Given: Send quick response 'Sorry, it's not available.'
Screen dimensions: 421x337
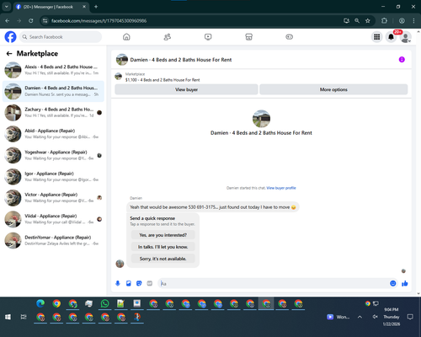Looking at the screenshot, I should coord(163,259).
